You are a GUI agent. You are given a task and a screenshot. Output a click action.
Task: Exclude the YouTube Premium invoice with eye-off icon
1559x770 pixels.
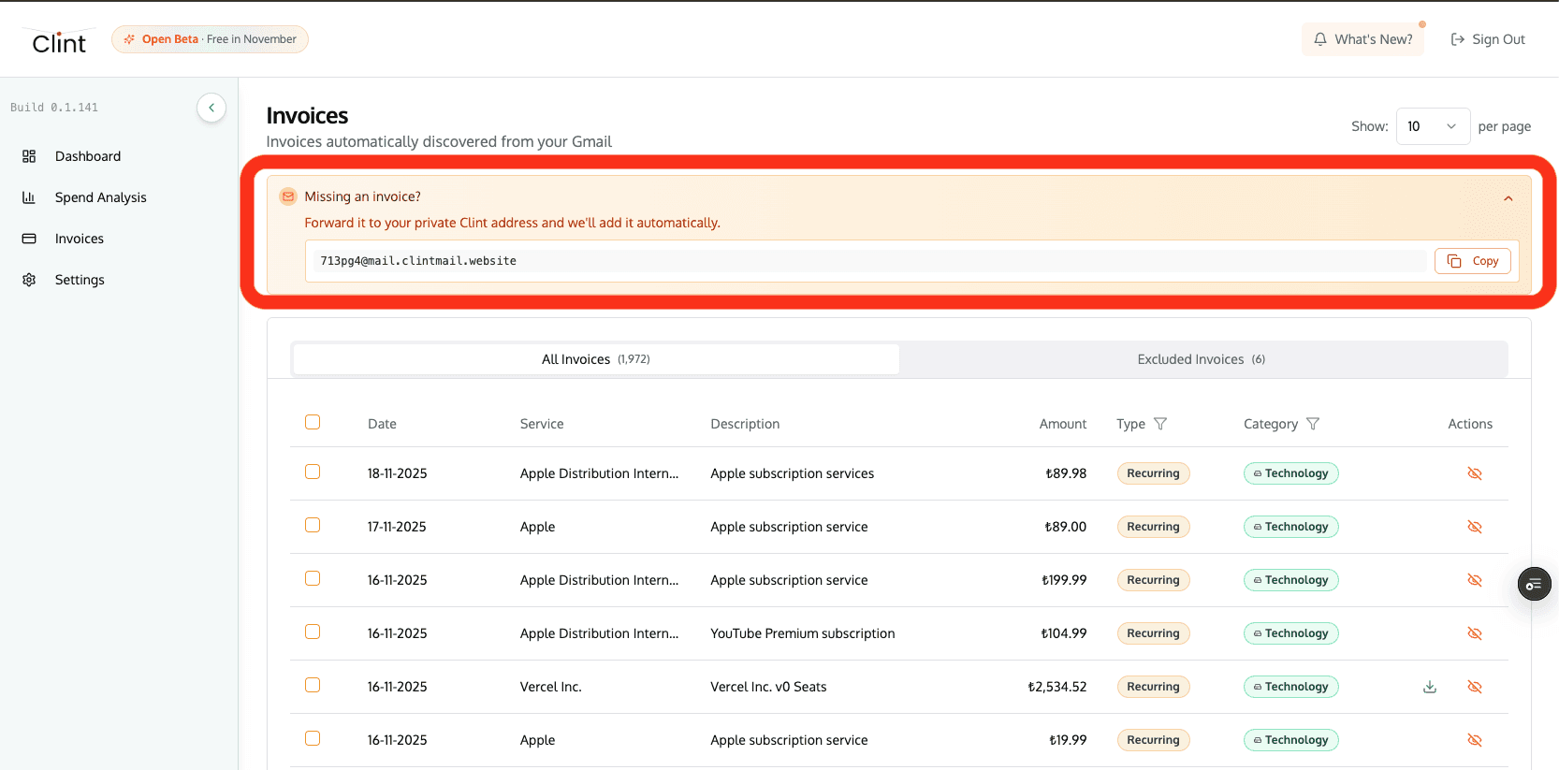(1475, 633)
